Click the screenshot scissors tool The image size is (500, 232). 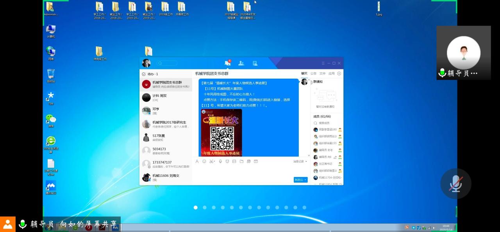point(211,161)
